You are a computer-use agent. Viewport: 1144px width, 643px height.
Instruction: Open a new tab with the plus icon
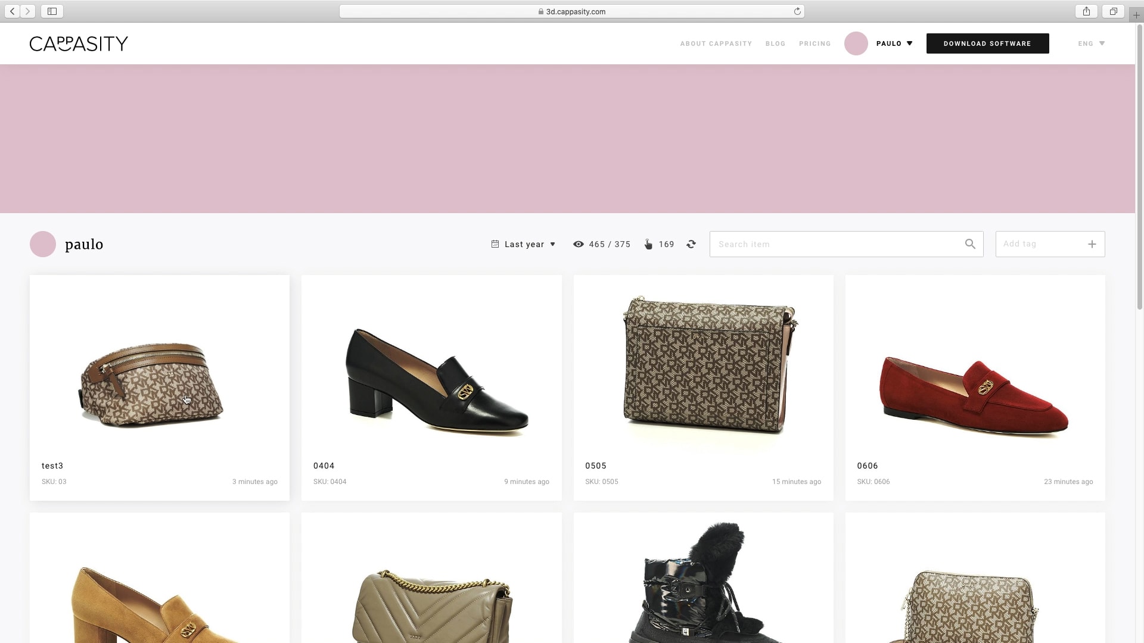point(1136,15)
